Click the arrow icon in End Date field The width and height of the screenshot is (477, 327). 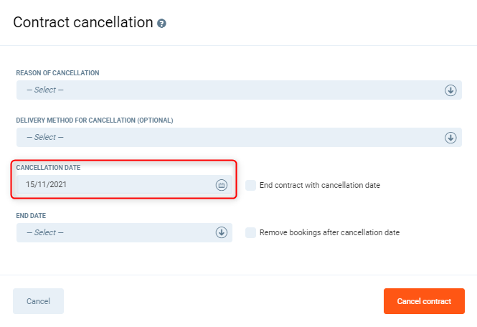(x=221, y=232)
